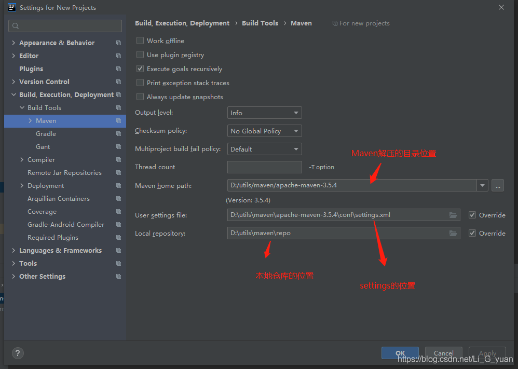Click the project icon beside Gradle-Android Compiler
Screen dimensions: 518x369
click(x=118, y=225)
